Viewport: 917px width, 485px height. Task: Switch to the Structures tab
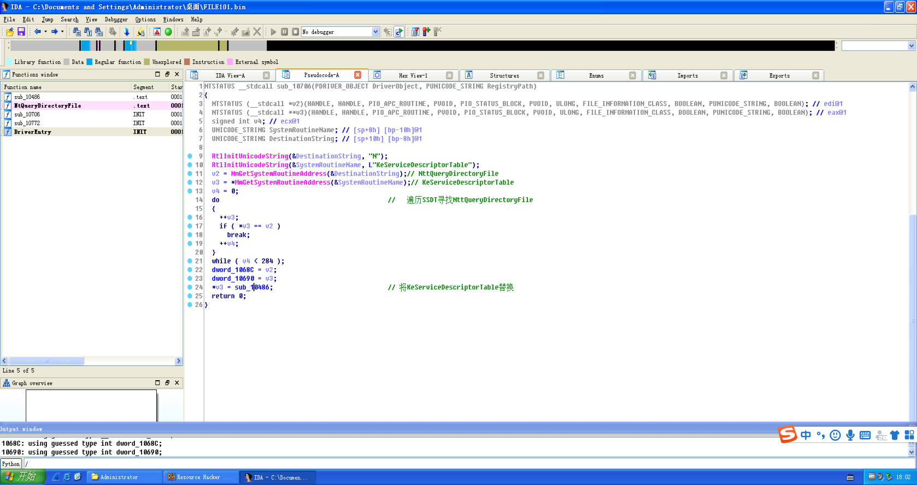[x=504, y=75]
